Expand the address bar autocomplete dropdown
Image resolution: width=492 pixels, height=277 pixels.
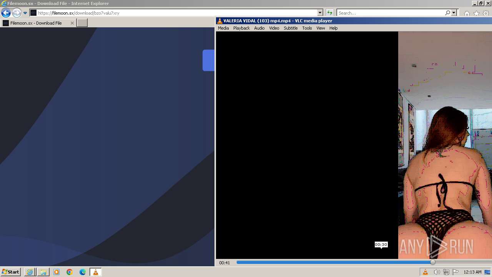[x=320, y=13]
